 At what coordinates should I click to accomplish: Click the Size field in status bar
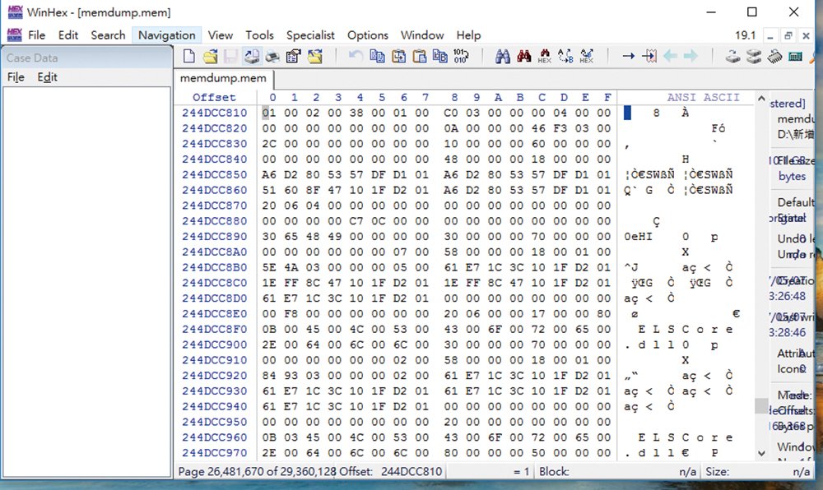tap(758, 472)
